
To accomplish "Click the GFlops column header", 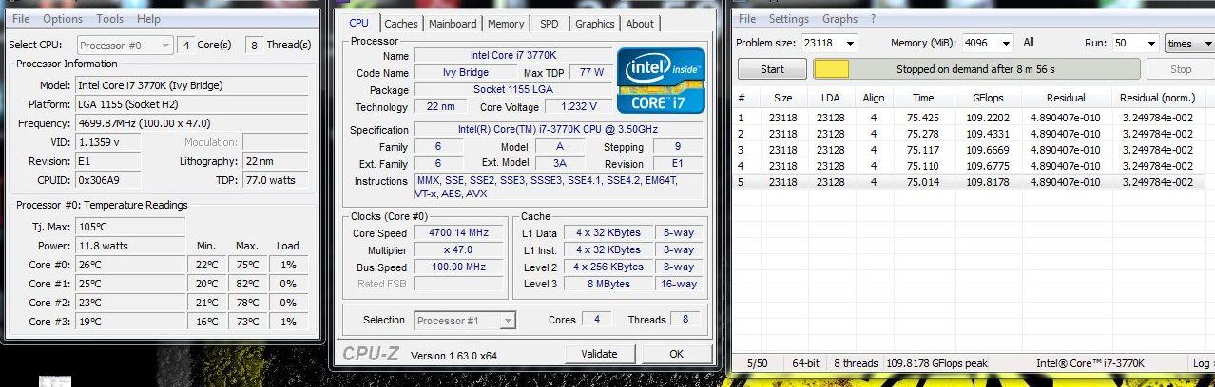I will [988, 98].
